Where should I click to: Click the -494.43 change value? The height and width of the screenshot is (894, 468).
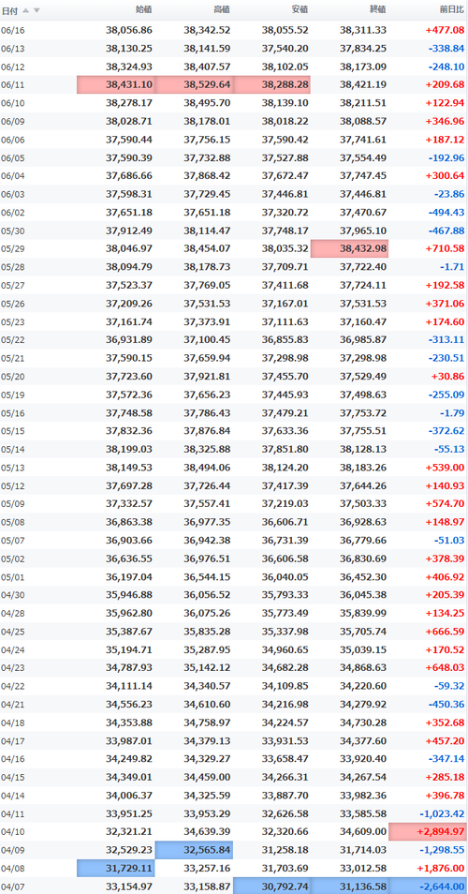[446, 213]
